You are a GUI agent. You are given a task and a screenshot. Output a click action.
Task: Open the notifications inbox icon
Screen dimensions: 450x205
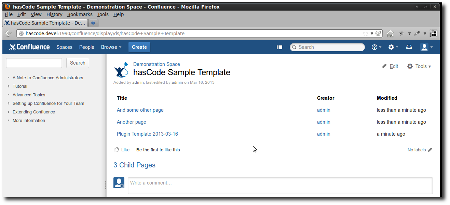coord(409,47)
